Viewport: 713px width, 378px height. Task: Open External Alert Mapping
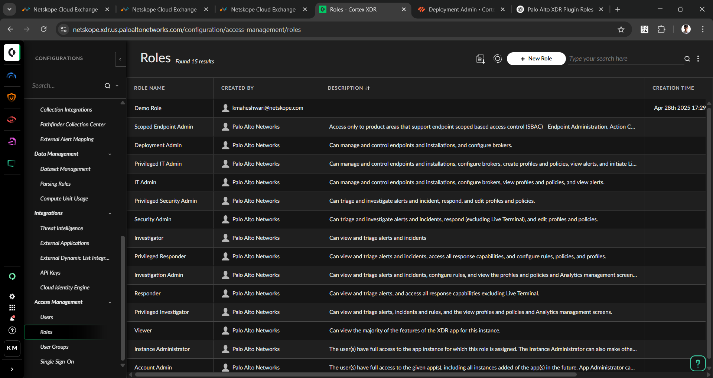pyautogui.click(x=67, y=139)
